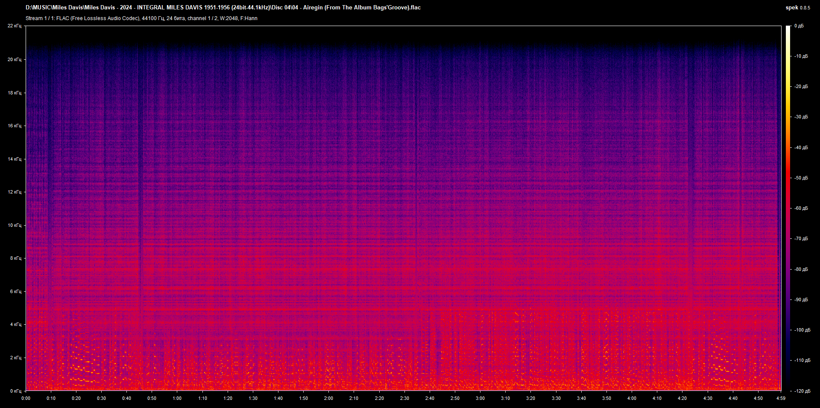Click the 4:00 time axis label
Image resolution: width=820 pixels, height=408 pixels.
[632, 398]
